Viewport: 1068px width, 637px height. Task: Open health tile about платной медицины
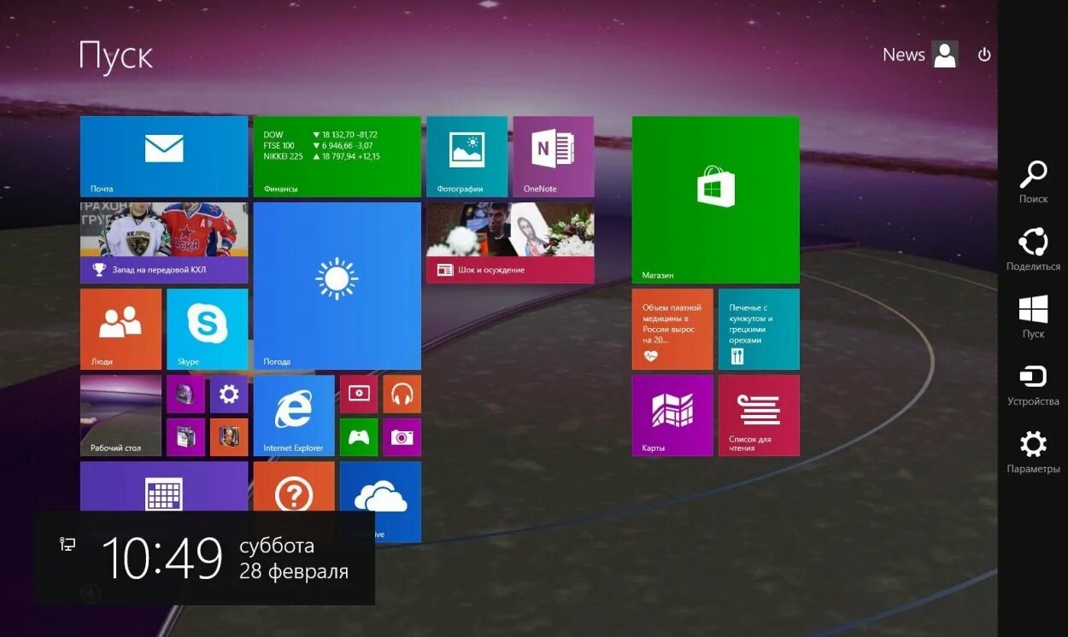point(672,329)
